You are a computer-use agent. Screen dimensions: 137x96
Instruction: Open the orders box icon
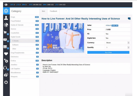[x=5, y=40]
